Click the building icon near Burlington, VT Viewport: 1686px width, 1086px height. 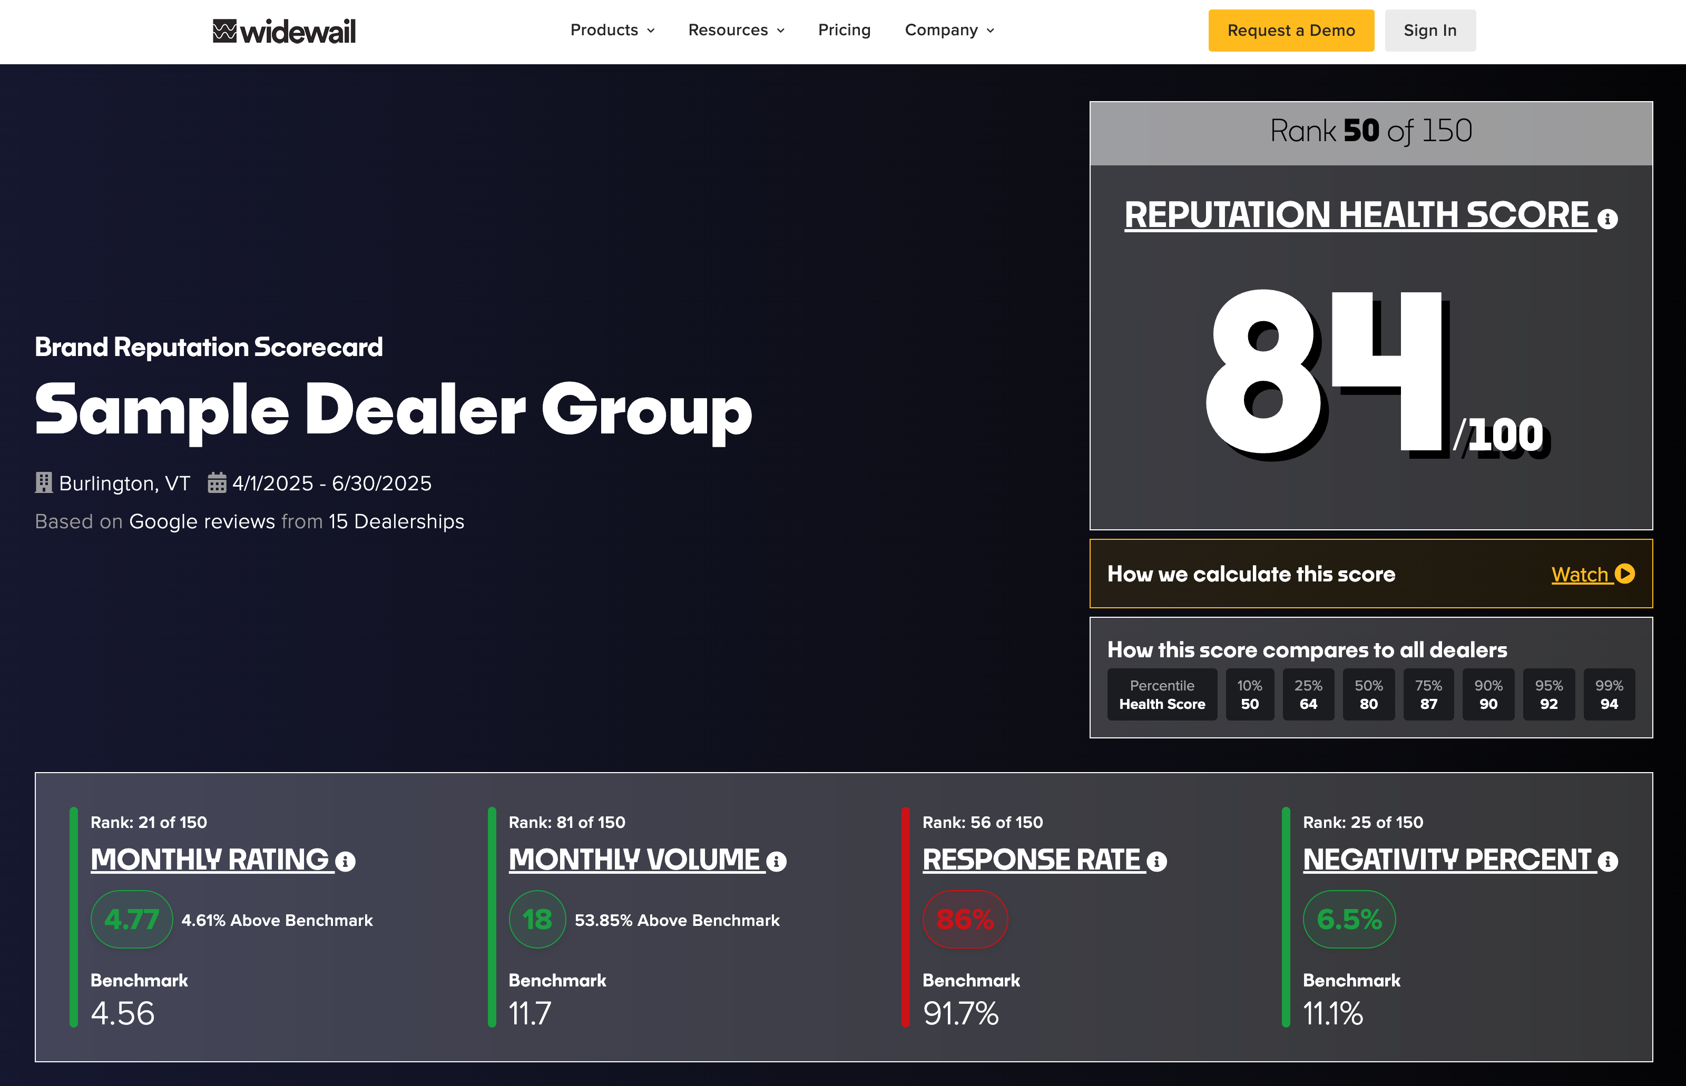[x=44, y=483]
